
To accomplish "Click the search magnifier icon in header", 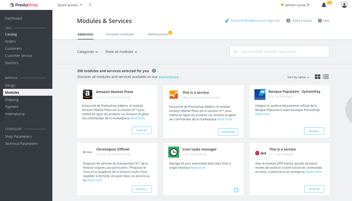I will point(90,5).
